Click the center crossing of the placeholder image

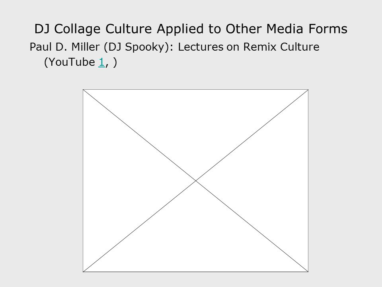click(x=196, y=181)
